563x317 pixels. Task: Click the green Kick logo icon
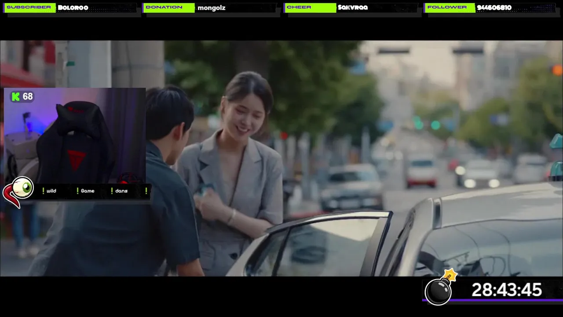coord(15,97)
